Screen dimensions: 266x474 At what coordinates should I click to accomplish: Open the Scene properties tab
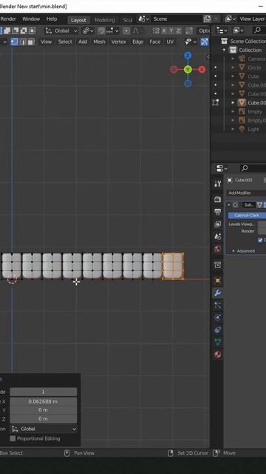click(217, 236)
